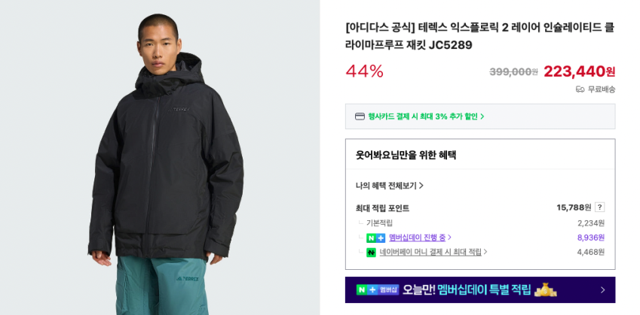Click the green Naver Pay N icon
Viewport: 640px width, 315px height.
click(x=371, y=253)
